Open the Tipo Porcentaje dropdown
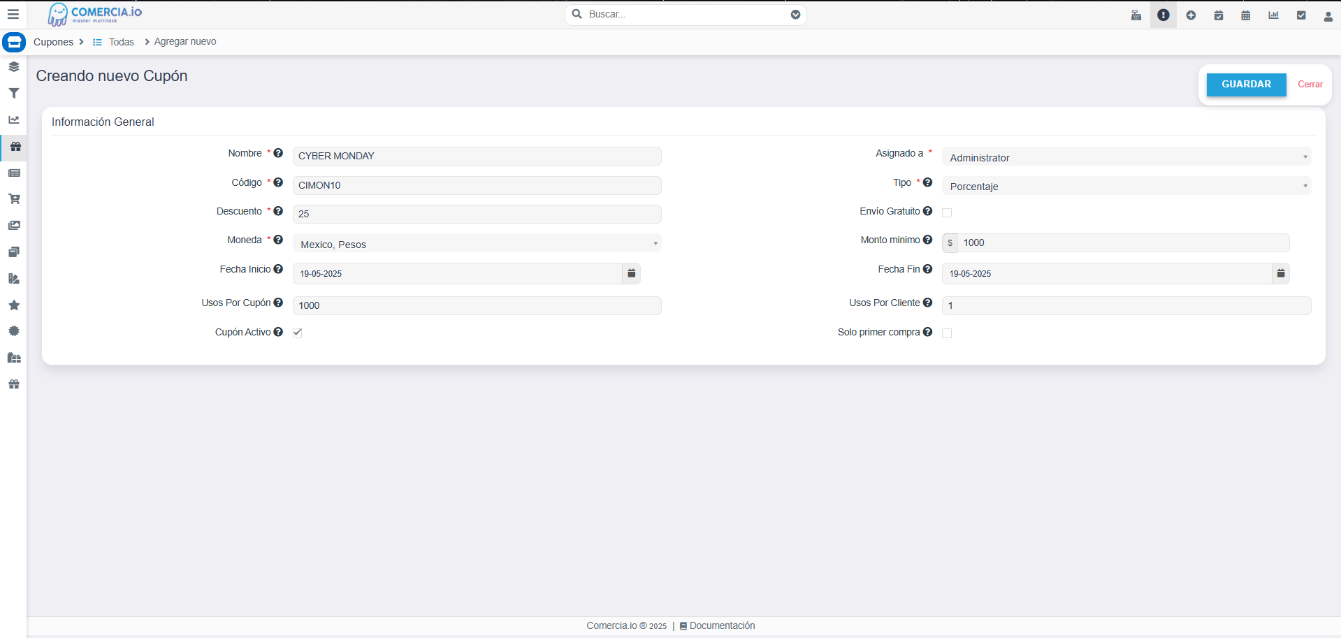 1126,186
